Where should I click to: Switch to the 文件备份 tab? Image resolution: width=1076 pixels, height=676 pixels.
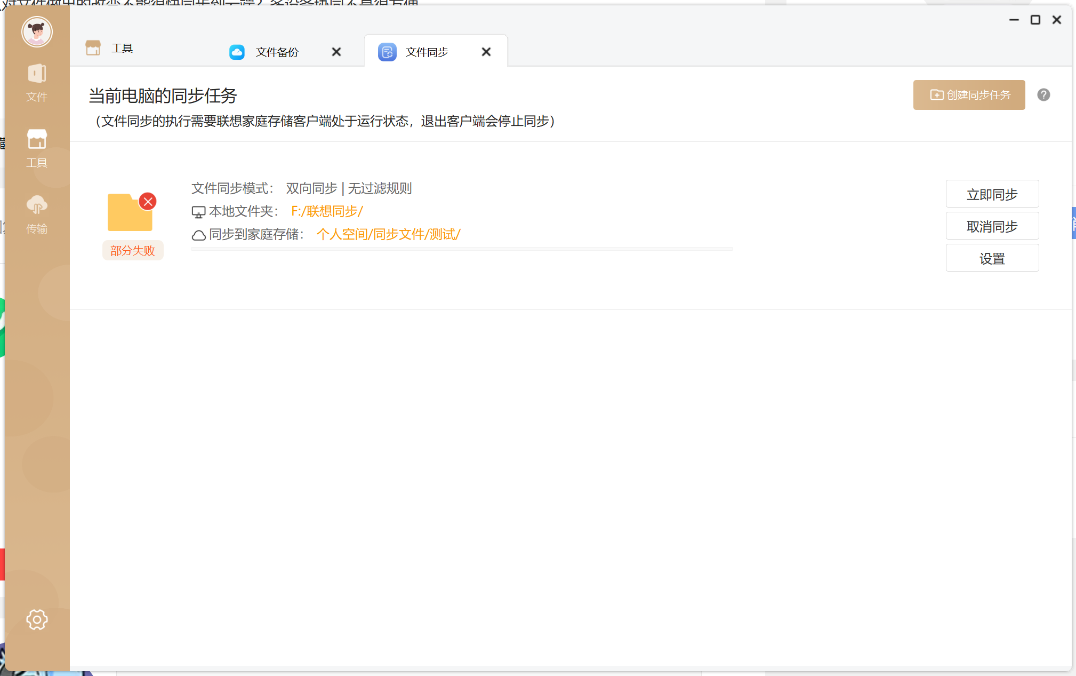pos(277,52)
